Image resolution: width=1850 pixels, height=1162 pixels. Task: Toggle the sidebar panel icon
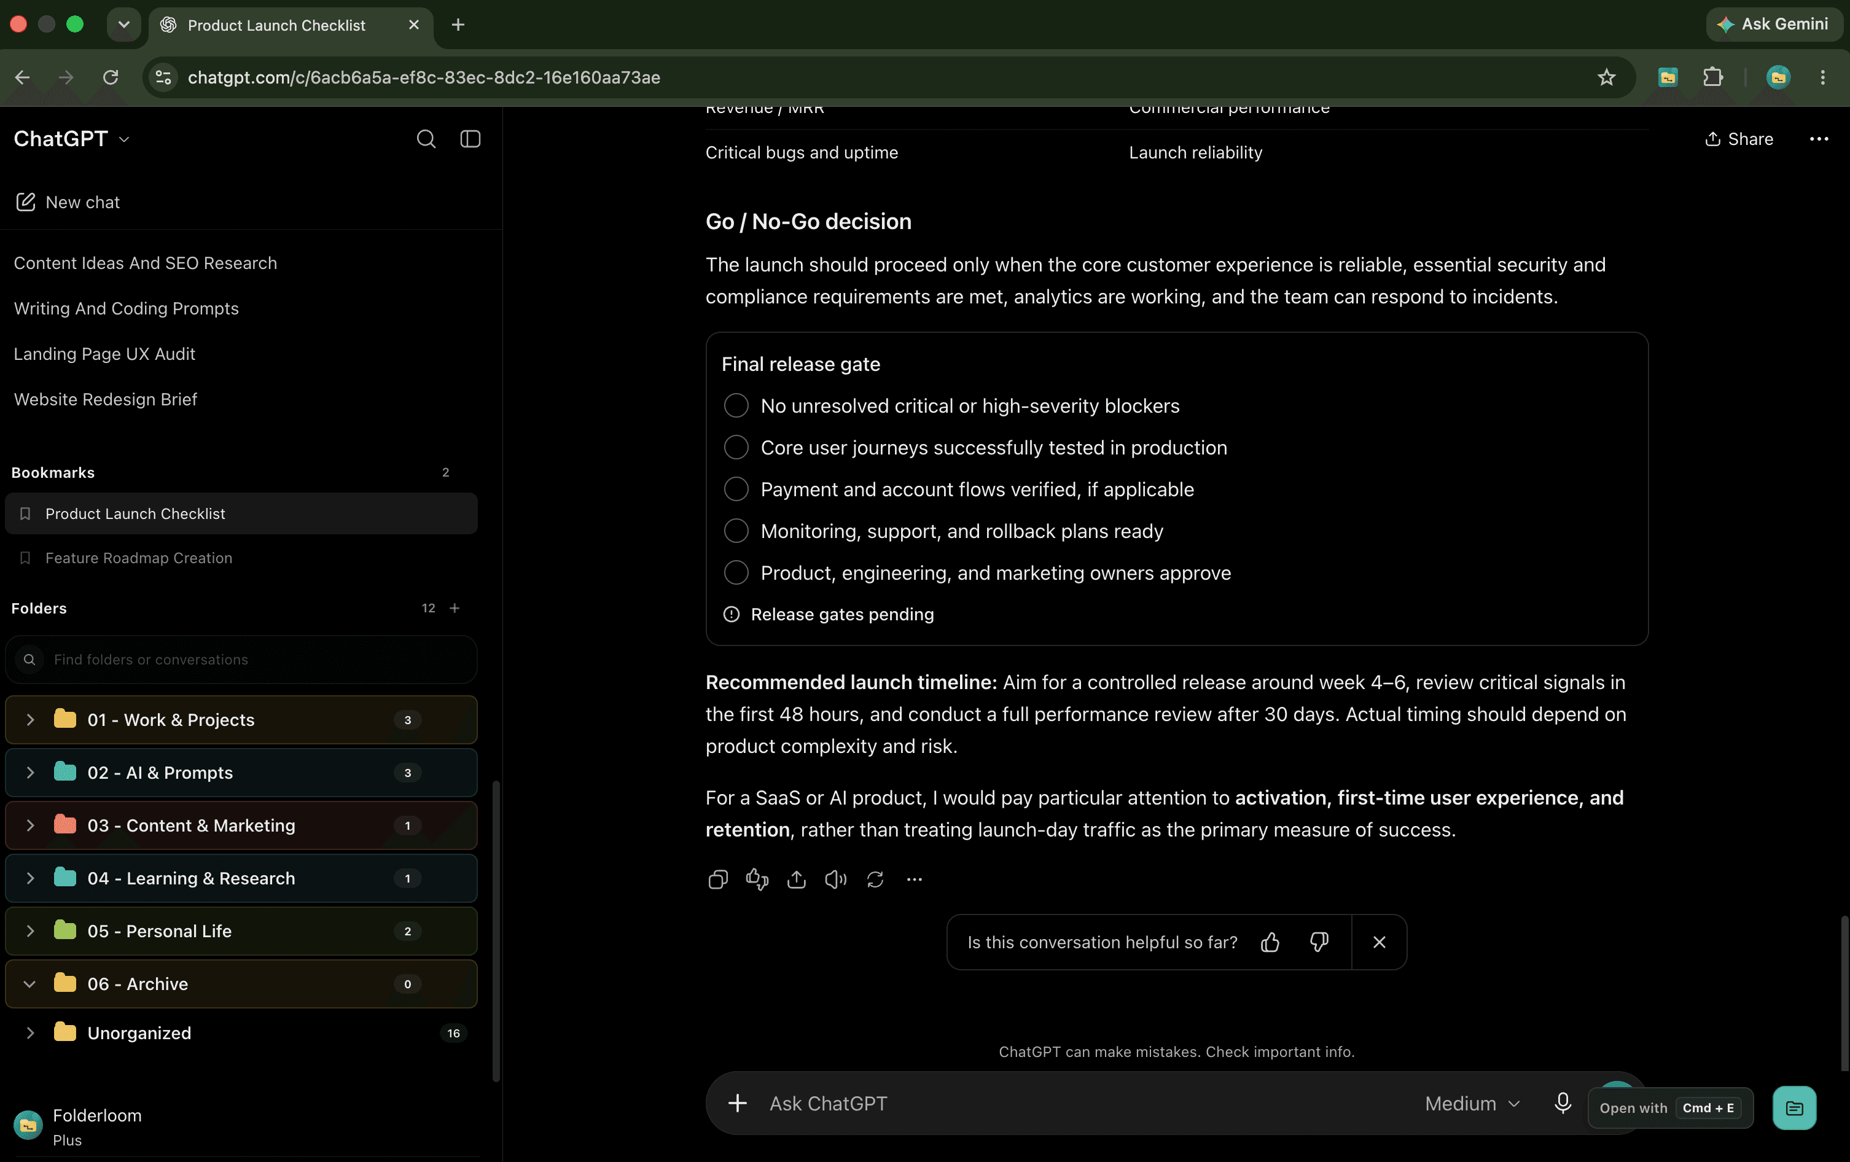(470, 139)
